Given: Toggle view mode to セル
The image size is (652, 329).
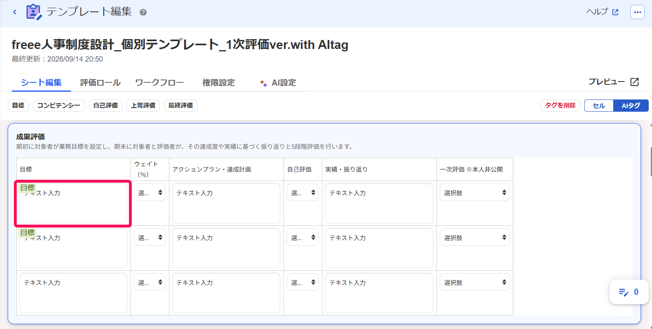Looking at the screenshot, I should (599, 106).
